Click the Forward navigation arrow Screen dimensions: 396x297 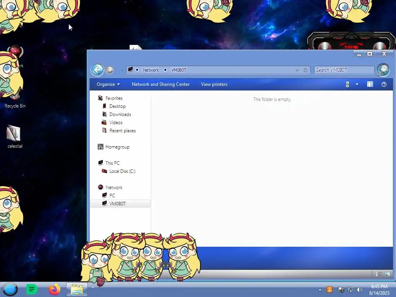coord(109,70)
